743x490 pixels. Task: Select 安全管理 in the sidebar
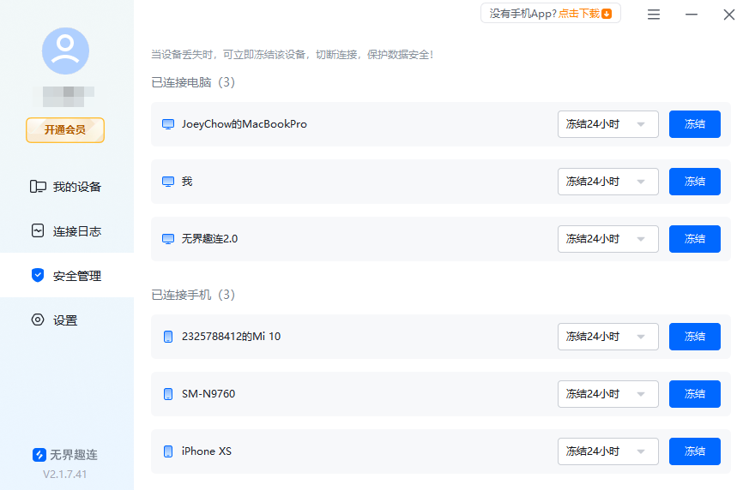(x=67, y=275)
